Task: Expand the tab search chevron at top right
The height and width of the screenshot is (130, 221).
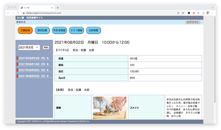Action: (x=213, y=8)
